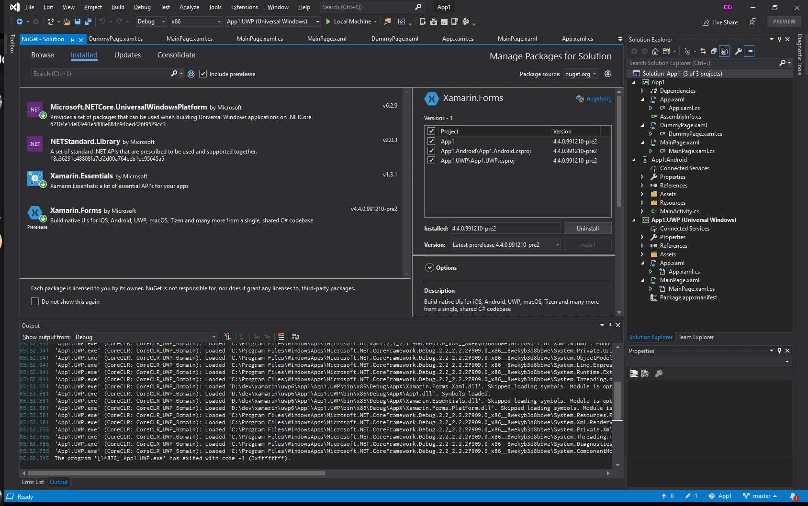
Task: Click the nuget.org link
Action: tap(599, 99)
